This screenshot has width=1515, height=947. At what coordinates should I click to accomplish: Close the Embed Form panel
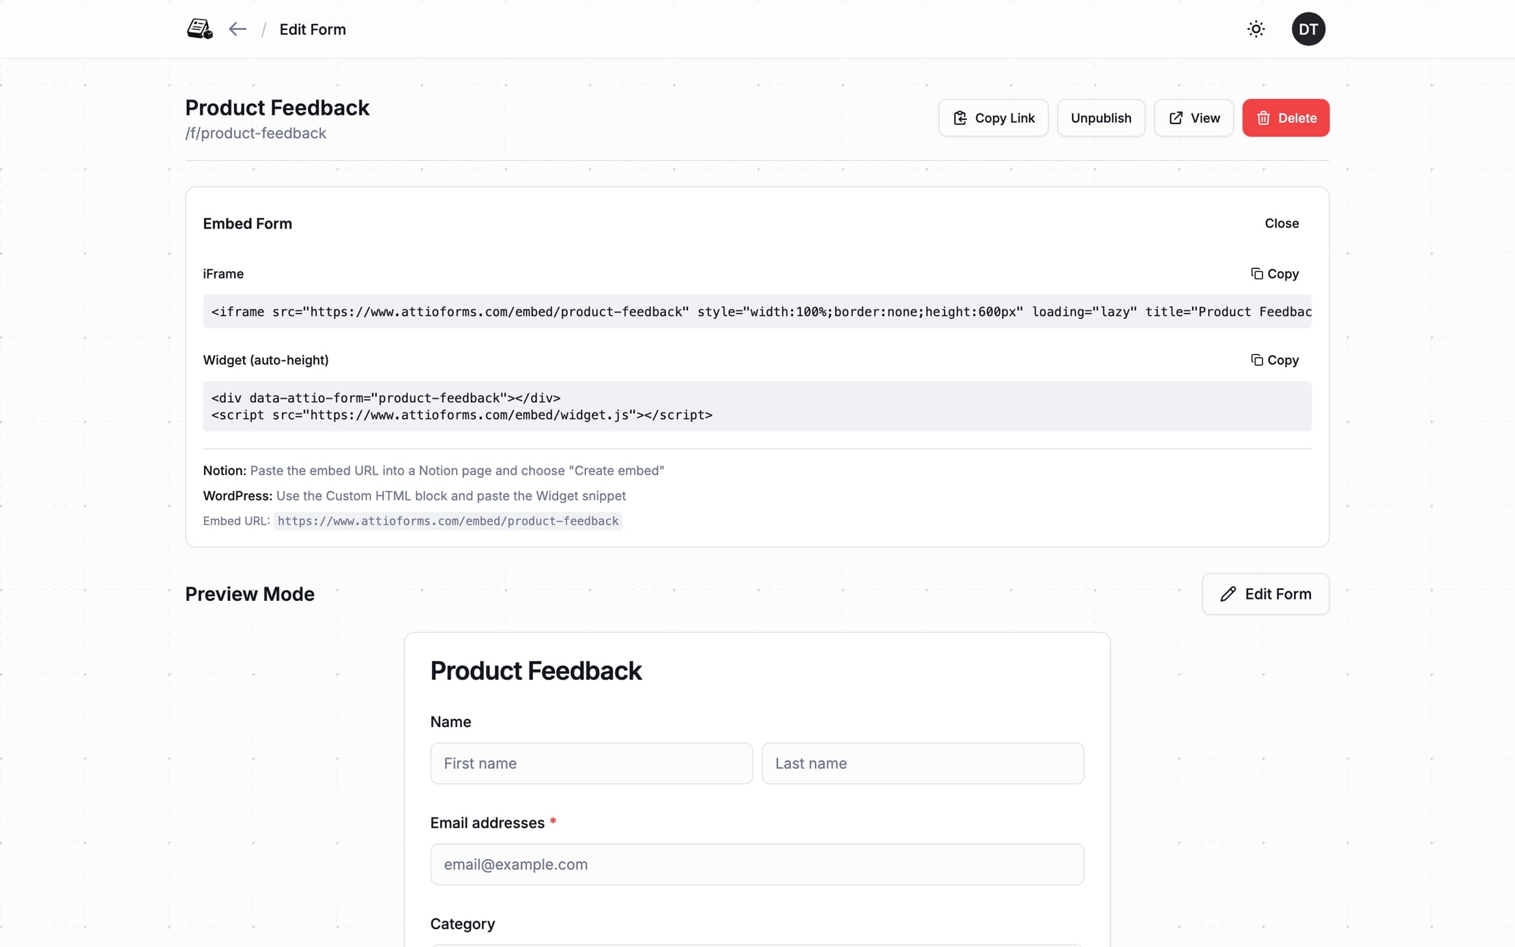(1281, 223)
